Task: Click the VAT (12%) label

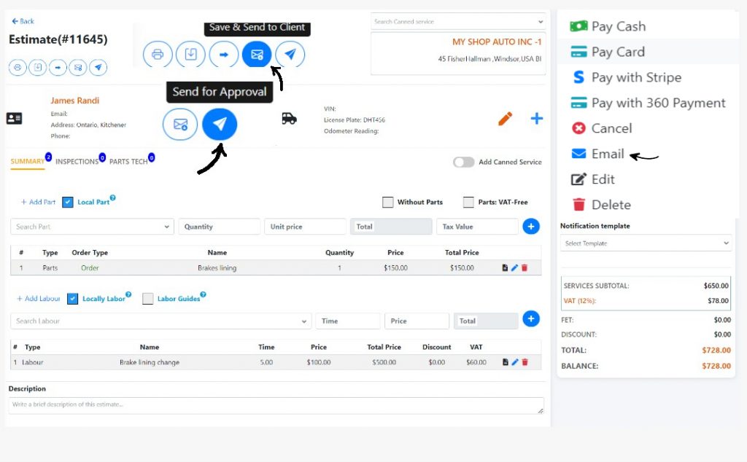Action: click(x=580, y=301)
